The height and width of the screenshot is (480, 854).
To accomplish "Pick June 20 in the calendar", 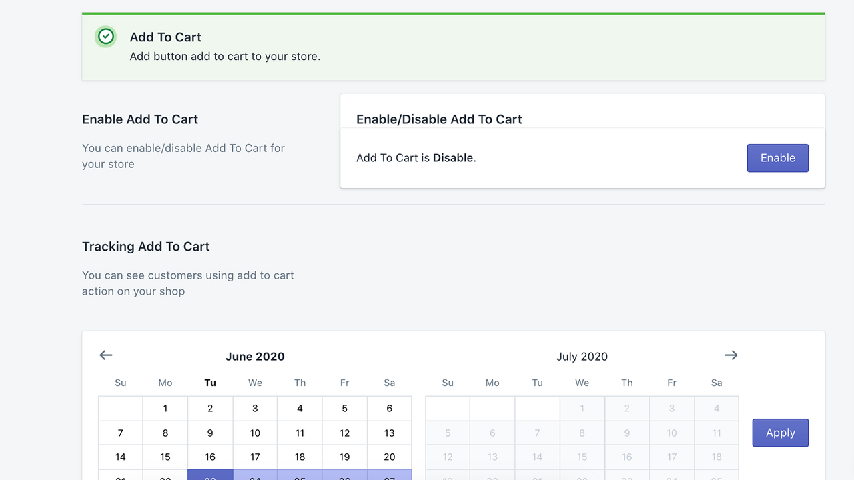I will (389, 457).
